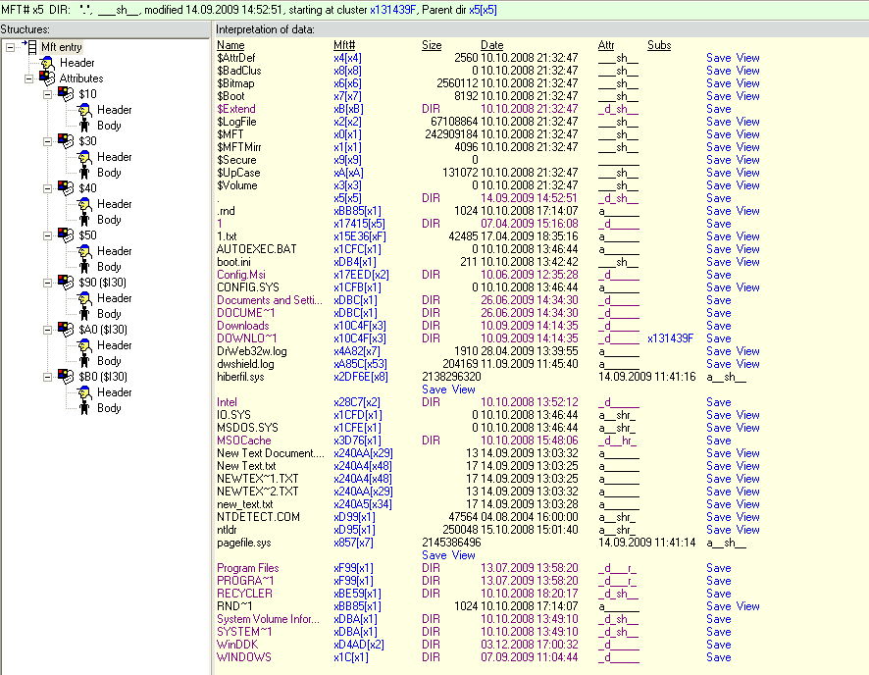Collapse the $50 attribute node
This screenshot has width=869, height=675.
coord(48,235)
